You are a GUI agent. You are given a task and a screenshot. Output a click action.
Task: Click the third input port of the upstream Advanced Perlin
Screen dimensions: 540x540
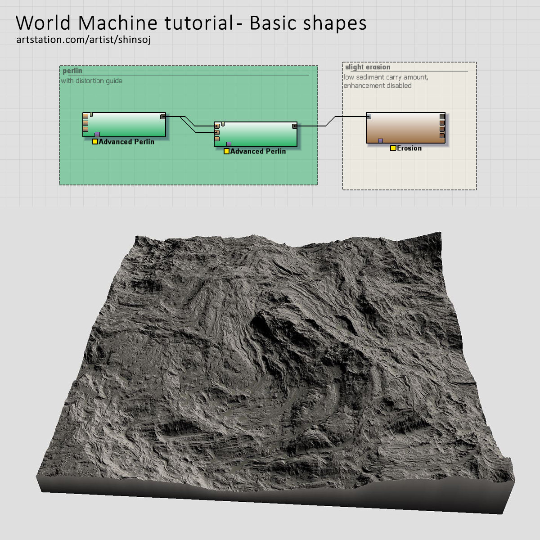(x=85, y=129)
